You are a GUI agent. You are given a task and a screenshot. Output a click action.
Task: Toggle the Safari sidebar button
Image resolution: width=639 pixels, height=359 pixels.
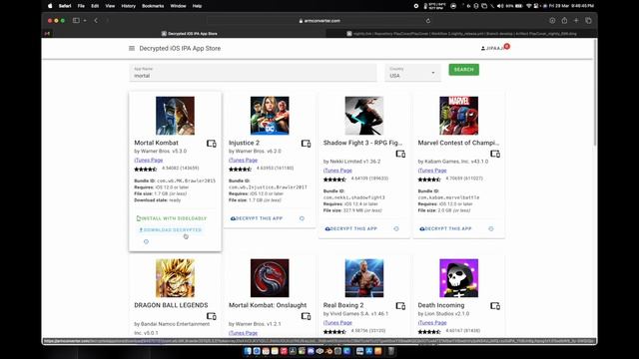click(x=76, y=20)
